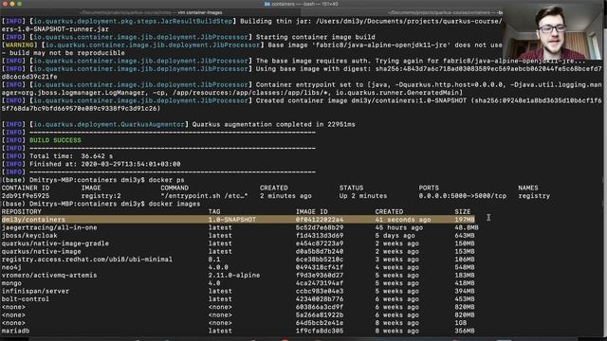
Task: Click the neo4j repository name
Action: [11, 267]
